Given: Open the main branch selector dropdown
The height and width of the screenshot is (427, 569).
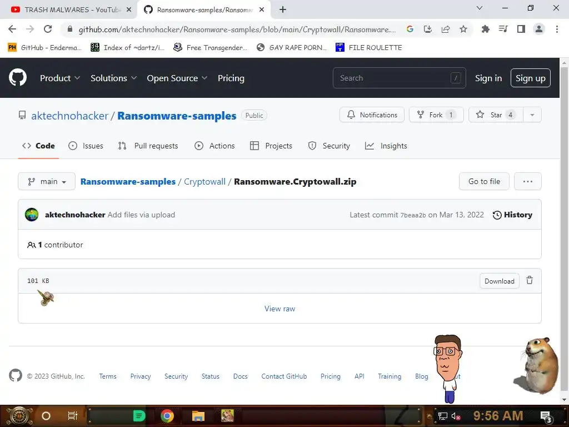Looking at the screenshot, I should tap(47, 181).
